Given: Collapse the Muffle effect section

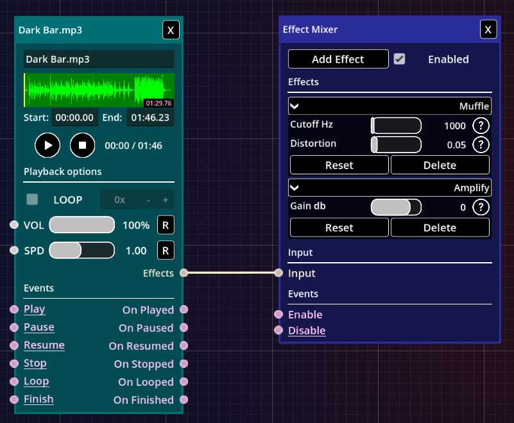Looking at the screenshot, I should click(295, 106).
